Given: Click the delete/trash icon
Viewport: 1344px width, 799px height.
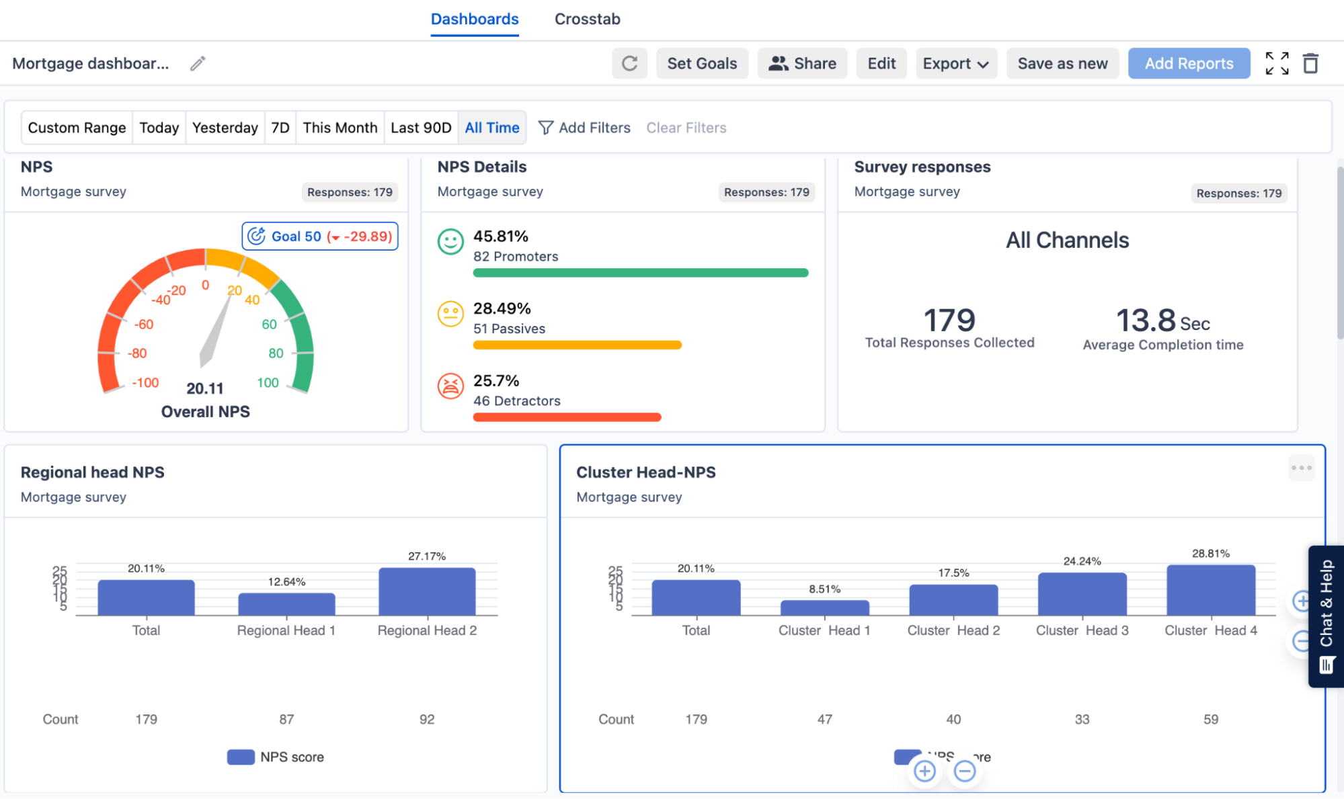Looking at the screenshot, I should (1310, 64).
